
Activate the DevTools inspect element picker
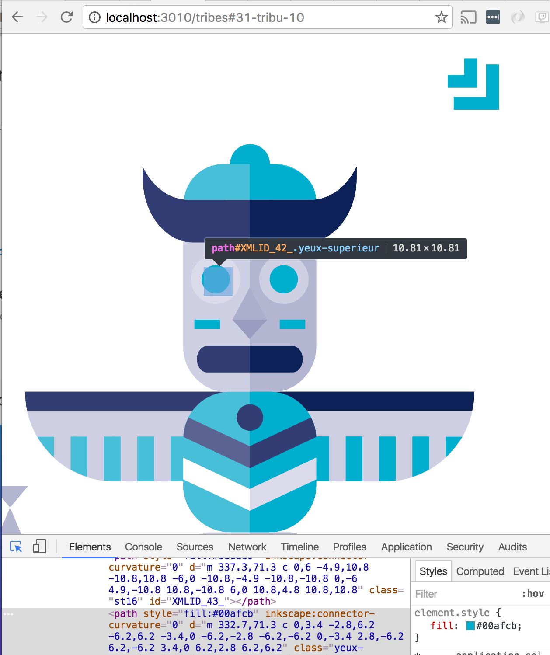click(16, 547)
